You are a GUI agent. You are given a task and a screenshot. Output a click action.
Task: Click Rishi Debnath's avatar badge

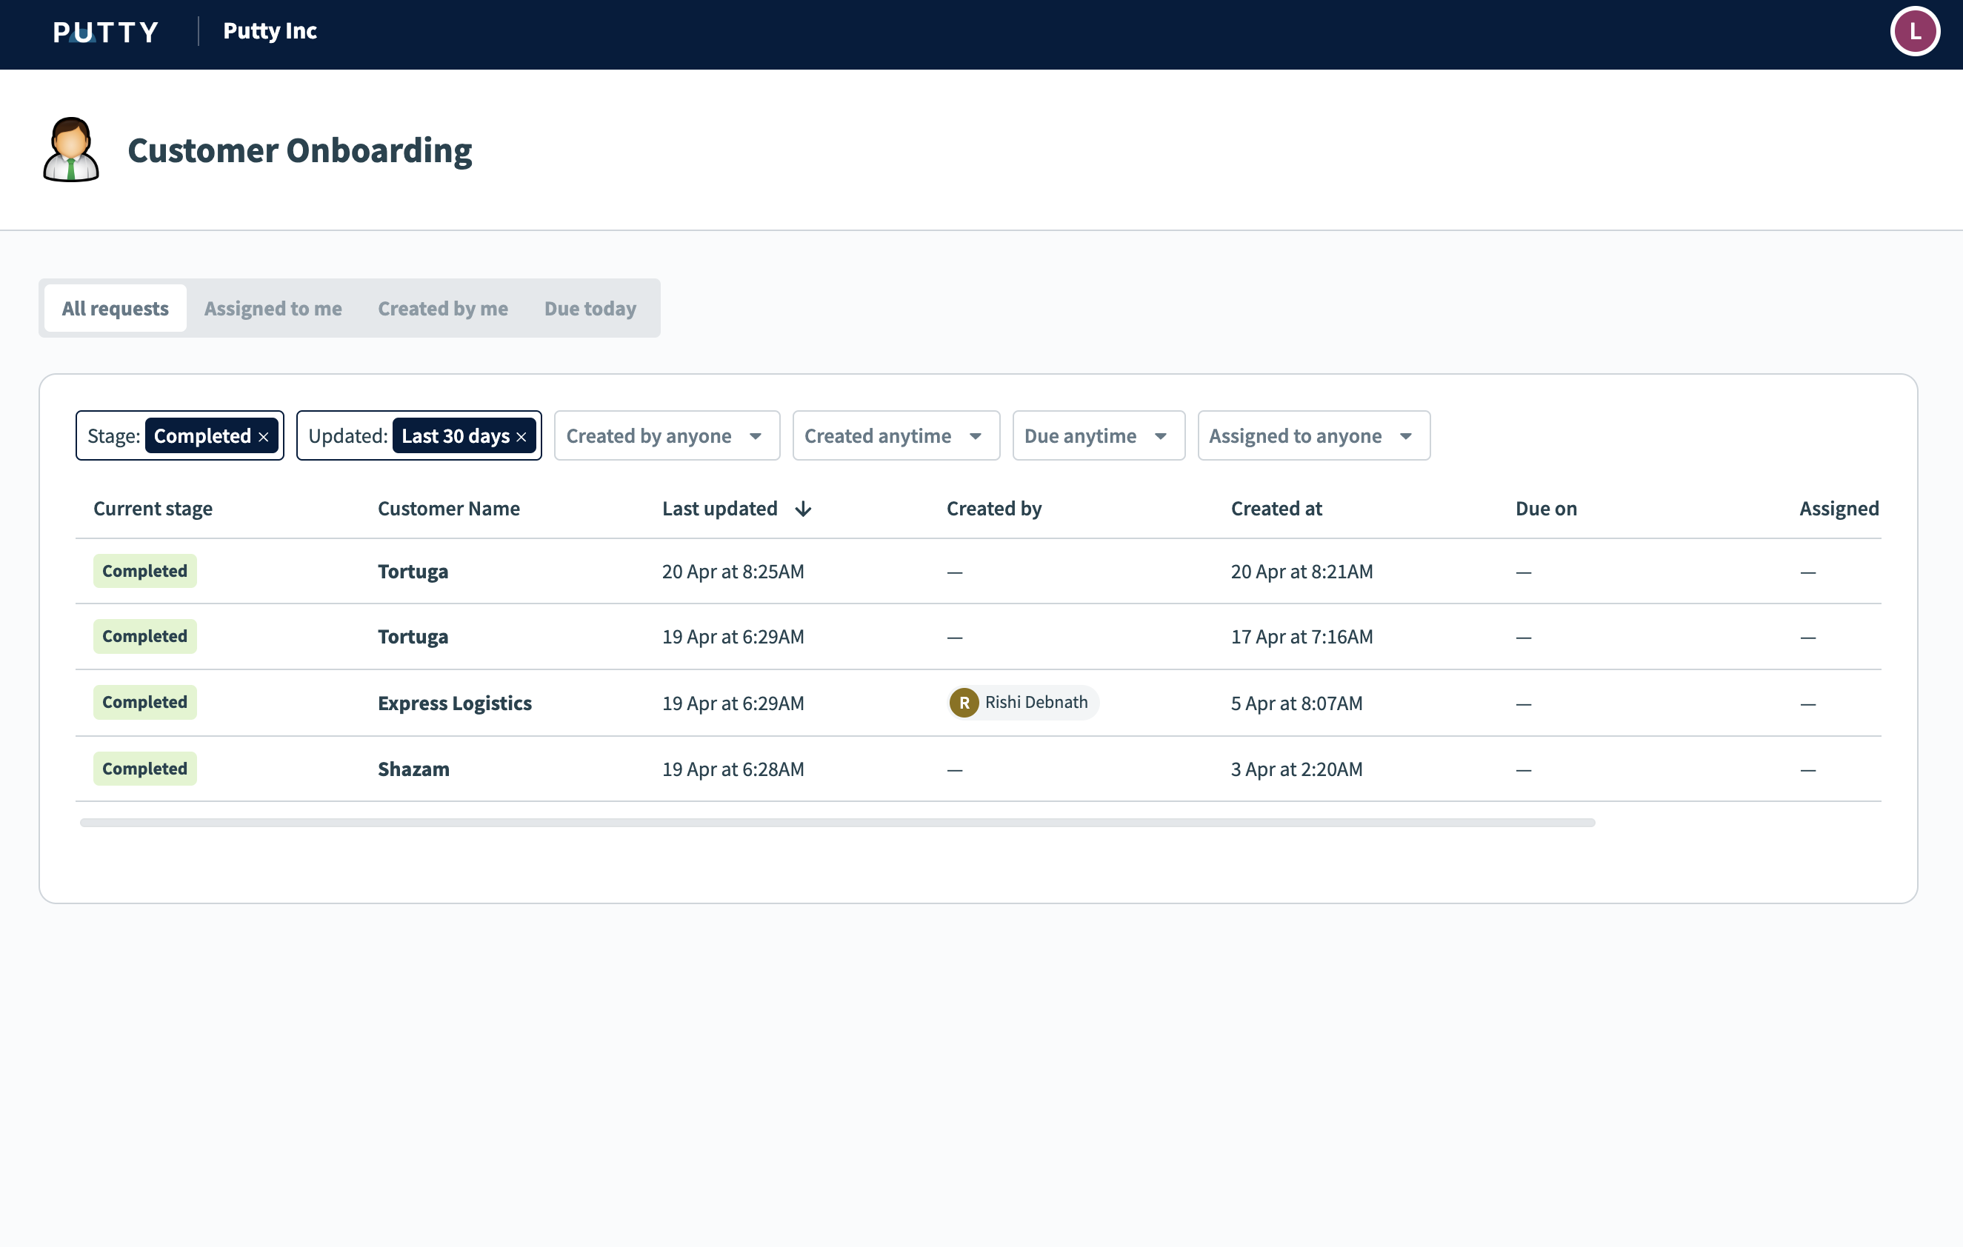964,703
